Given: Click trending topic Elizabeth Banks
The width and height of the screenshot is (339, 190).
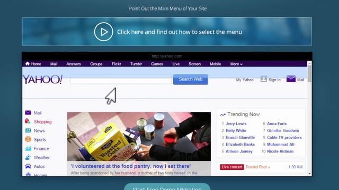Looking at the screenshot, I should [240, 144].
